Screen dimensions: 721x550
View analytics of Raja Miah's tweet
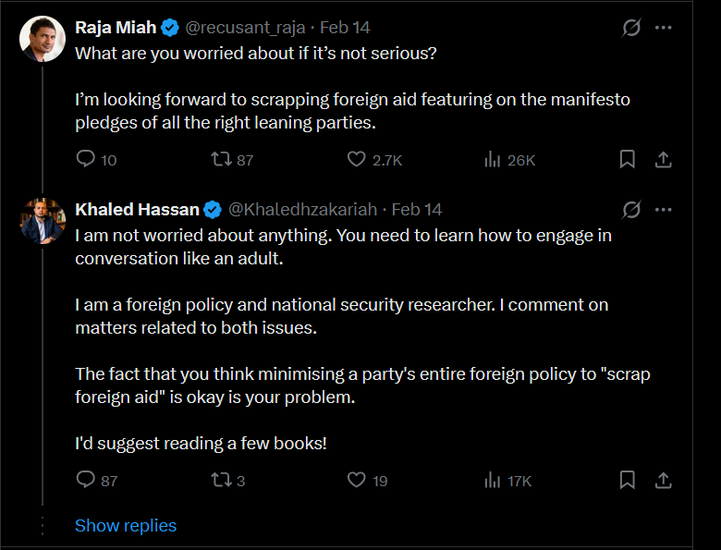coord(492,159)
